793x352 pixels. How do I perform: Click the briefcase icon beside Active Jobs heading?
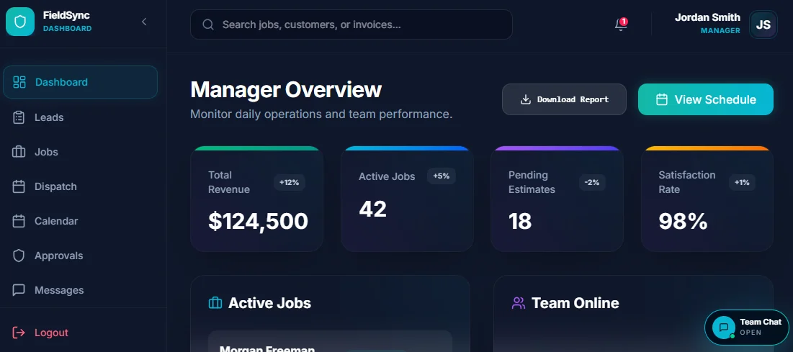(215, 303)
